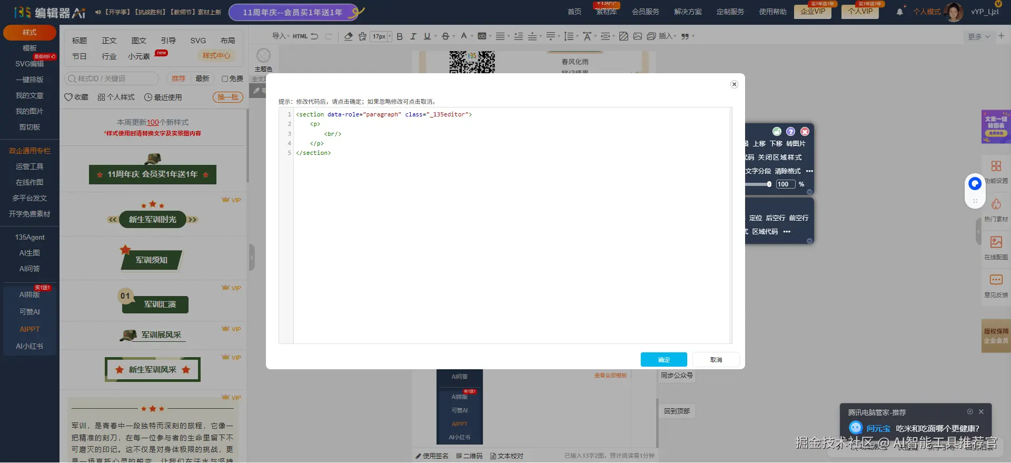This screenshot has height=463, width=1011.
Task: Open the 导入 import dropdown
Action: click(281, 36)
